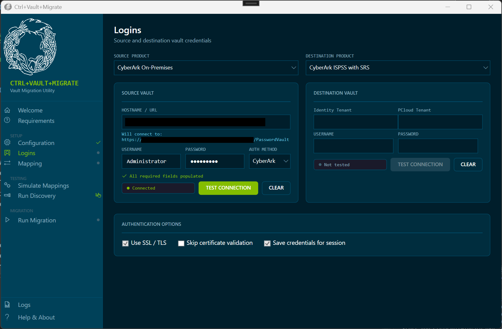This screenshot has width=502, height=329.
Task: Open the Destination Product dropdown
Action: click(398, 68)
